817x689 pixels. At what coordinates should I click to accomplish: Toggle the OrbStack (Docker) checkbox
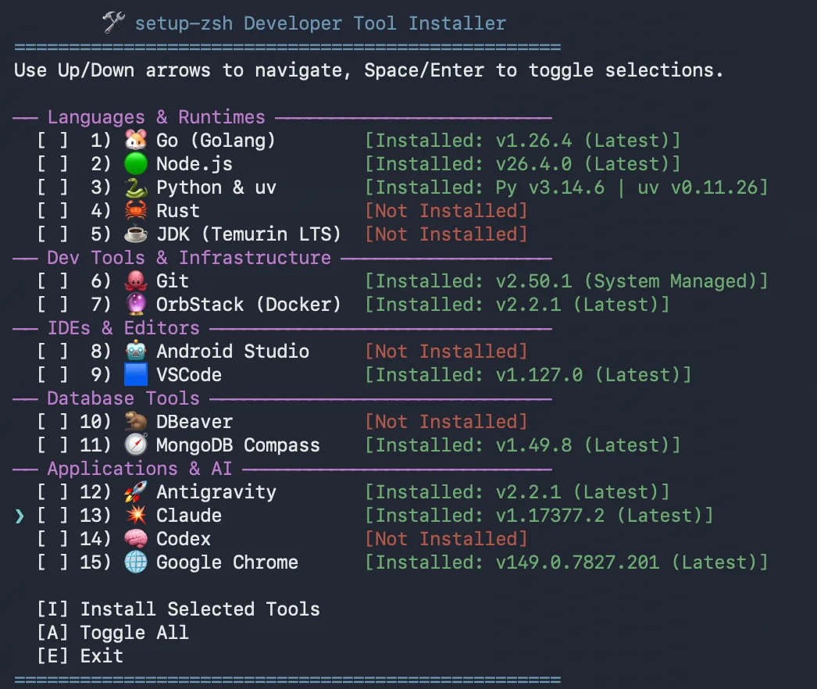click(x=52, y=305)
